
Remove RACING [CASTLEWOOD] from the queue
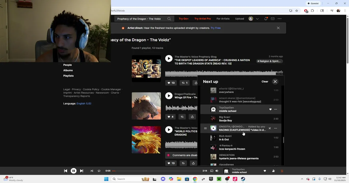click(270, 128)
